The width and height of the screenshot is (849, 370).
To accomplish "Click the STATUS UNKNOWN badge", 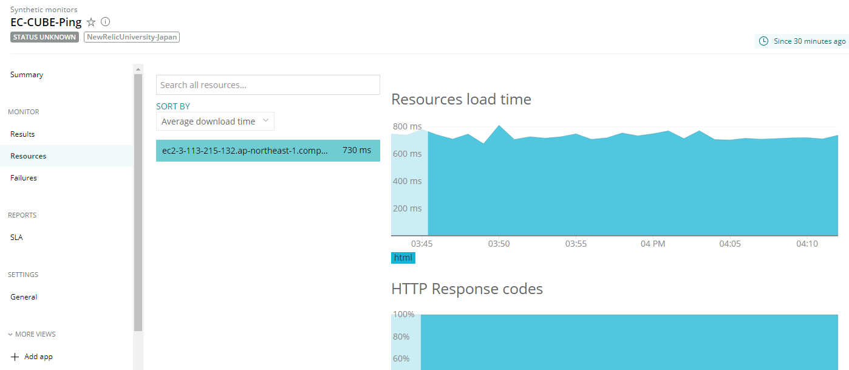I will [x=44, y=37].
